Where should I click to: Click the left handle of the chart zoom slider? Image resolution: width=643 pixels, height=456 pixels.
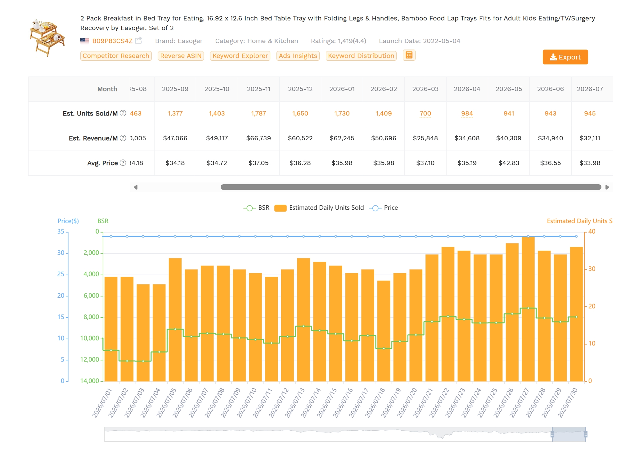(552, 434)
